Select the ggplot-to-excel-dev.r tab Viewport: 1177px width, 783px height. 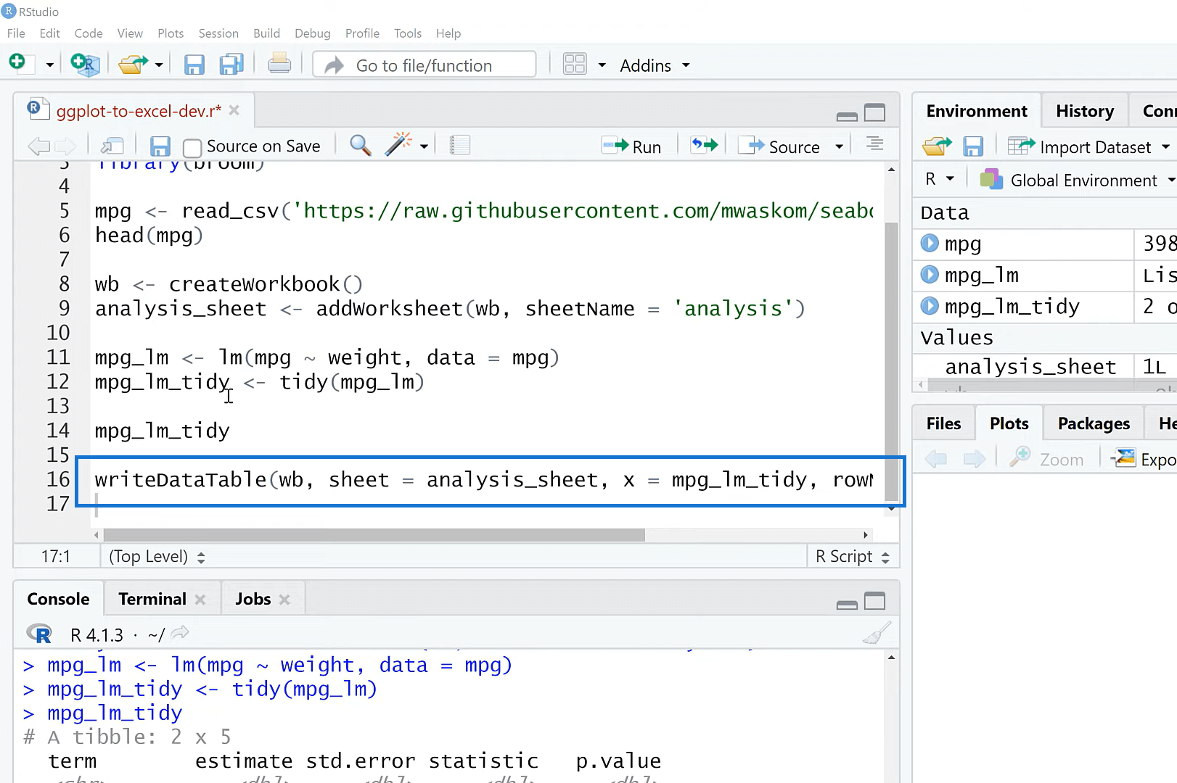click(138, 111)
